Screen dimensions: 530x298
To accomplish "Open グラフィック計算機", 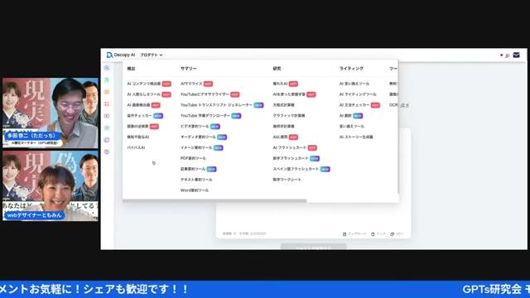I will click(x=289, y=116).
